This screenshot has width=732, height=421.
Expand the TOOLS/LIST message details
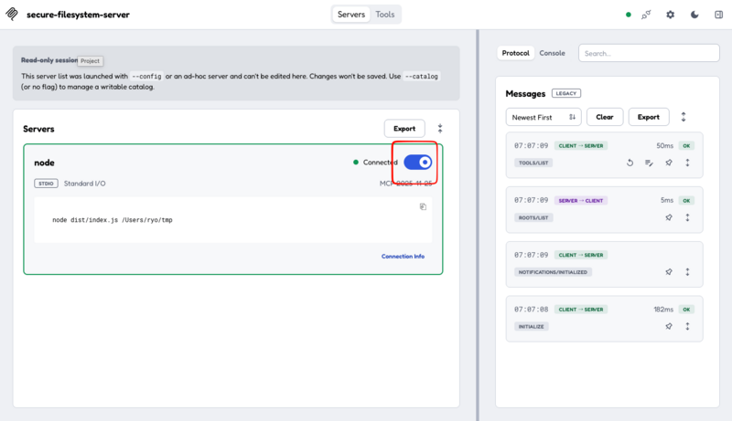687,163
